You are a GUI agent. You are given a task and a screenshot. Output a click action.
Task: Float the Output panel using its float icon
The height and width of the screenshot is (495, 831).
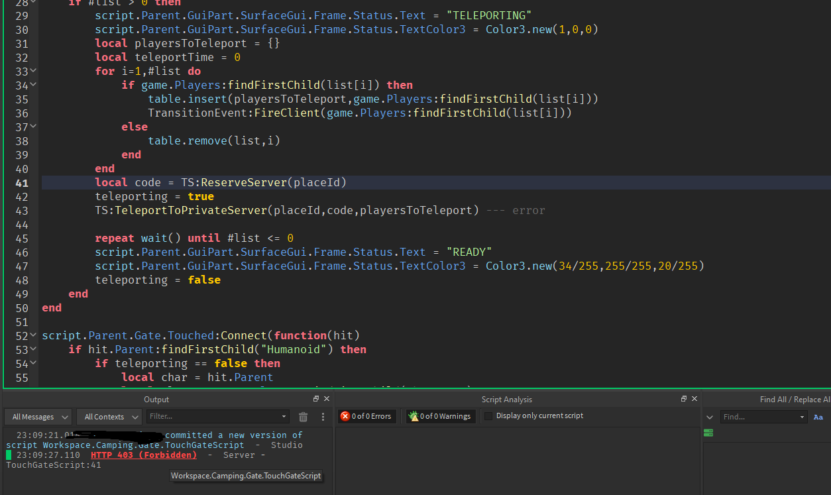click(x=315, y=398)
